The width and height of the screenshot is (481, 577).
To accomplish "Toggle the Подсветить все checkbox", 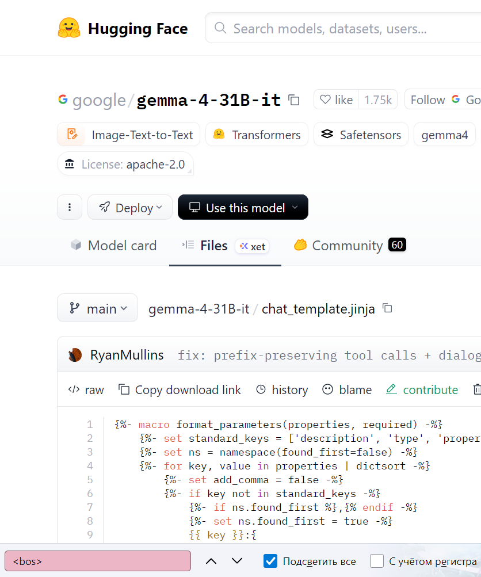I will click(270, 561).
